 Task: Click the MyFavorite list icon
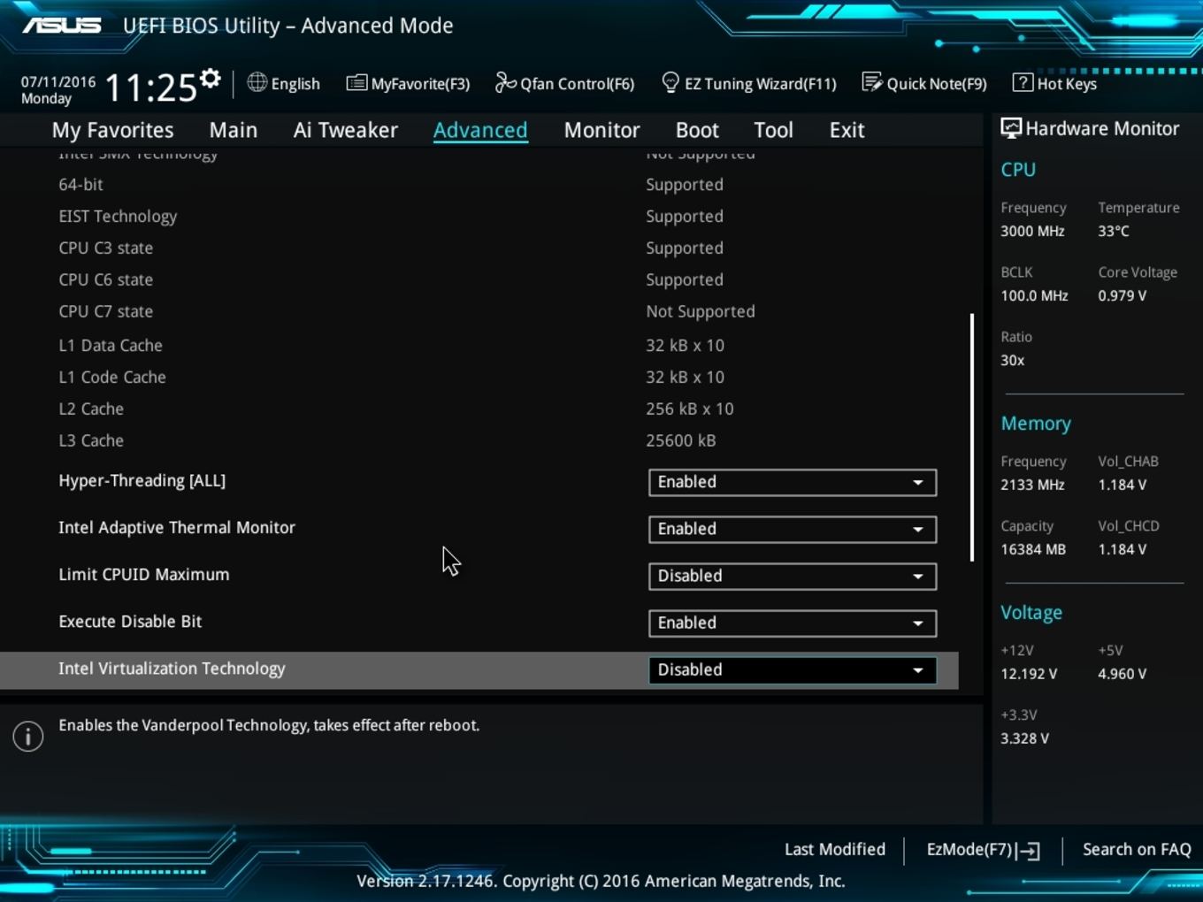pos(356,83)
